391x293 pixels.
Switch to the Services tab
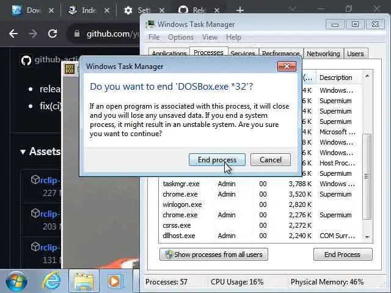point(243,53)
